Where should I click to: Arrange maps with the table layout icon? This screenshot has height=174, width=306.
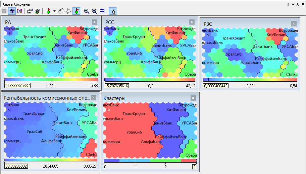[x=102, y=11]
